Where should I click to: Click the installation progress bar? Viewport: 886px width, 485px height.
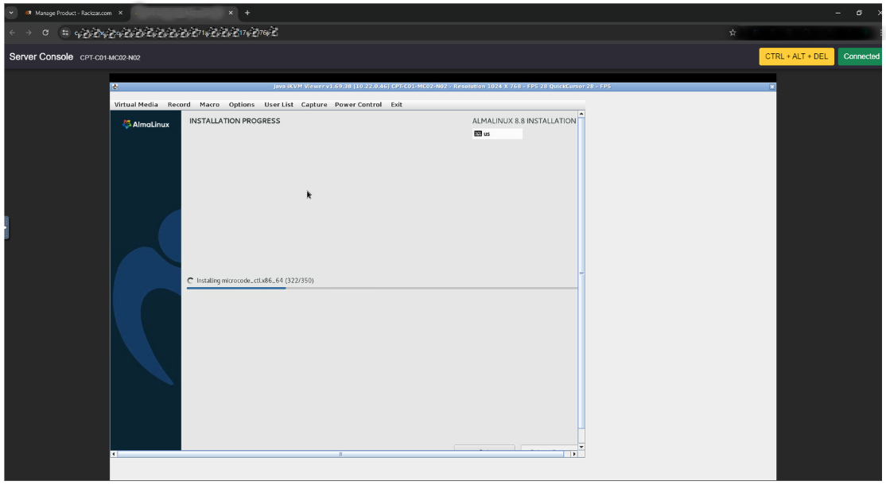pyautogui.click(x=382, y=289)
